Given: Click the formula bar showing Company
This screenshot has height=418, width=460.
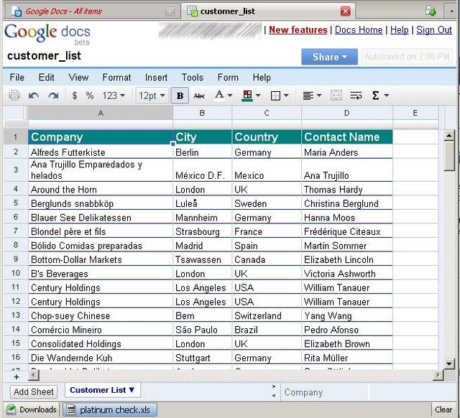Looking at the screenshot, I should [325, 392].
